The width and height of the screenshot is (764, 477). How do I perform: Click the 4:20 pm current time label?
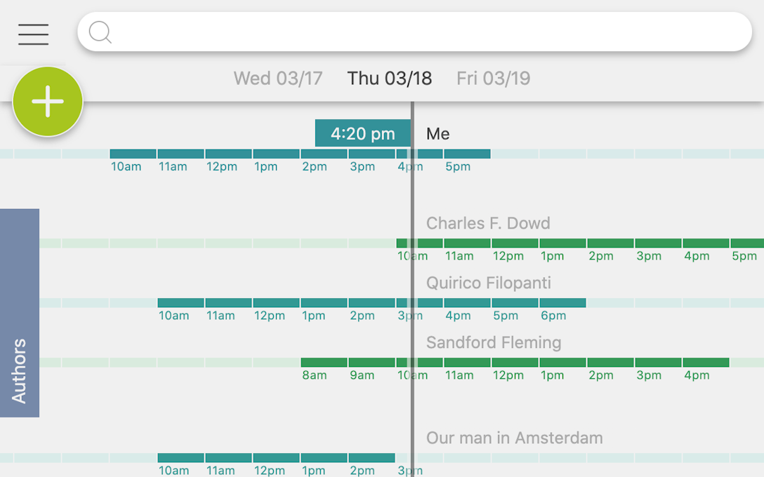(362, 133)
